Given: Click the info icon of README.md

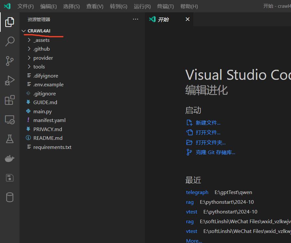Looking at the screenshot, I should pyautogui.click(x=28, y=138).
